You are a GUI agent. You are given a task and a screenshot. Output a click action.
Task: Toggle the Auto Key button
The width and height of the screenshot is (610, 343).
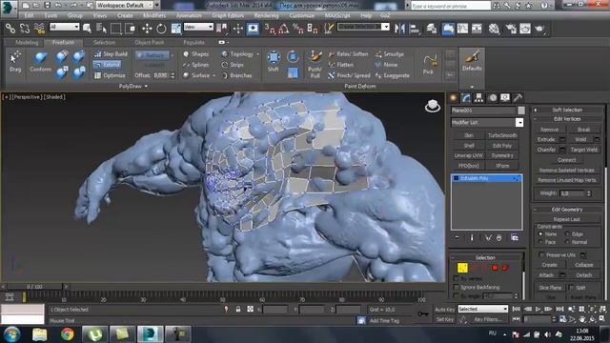(x=445, y=310)
